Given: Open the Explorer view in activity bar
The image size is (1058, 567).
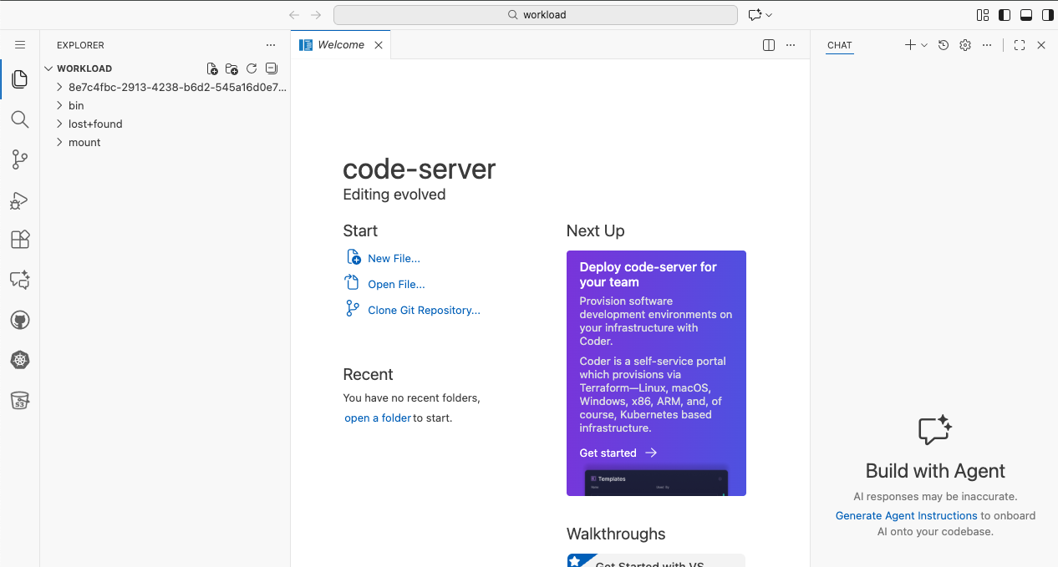Looking at the screenshot, I should (x=20, y=80).
